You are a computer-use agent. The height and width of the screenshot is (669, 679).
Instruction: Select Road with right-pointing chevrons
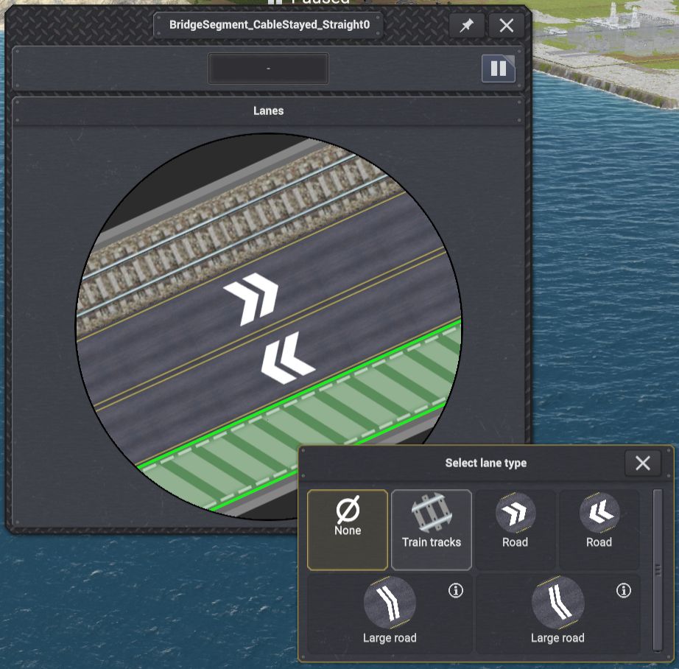tap(515, 529)
